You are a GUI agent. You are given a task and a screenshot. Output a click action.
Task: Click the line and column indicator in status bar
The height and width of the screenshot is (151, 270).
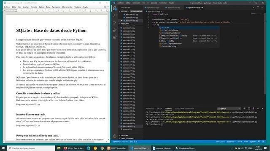pyautogui.click(x=221, y=142)
